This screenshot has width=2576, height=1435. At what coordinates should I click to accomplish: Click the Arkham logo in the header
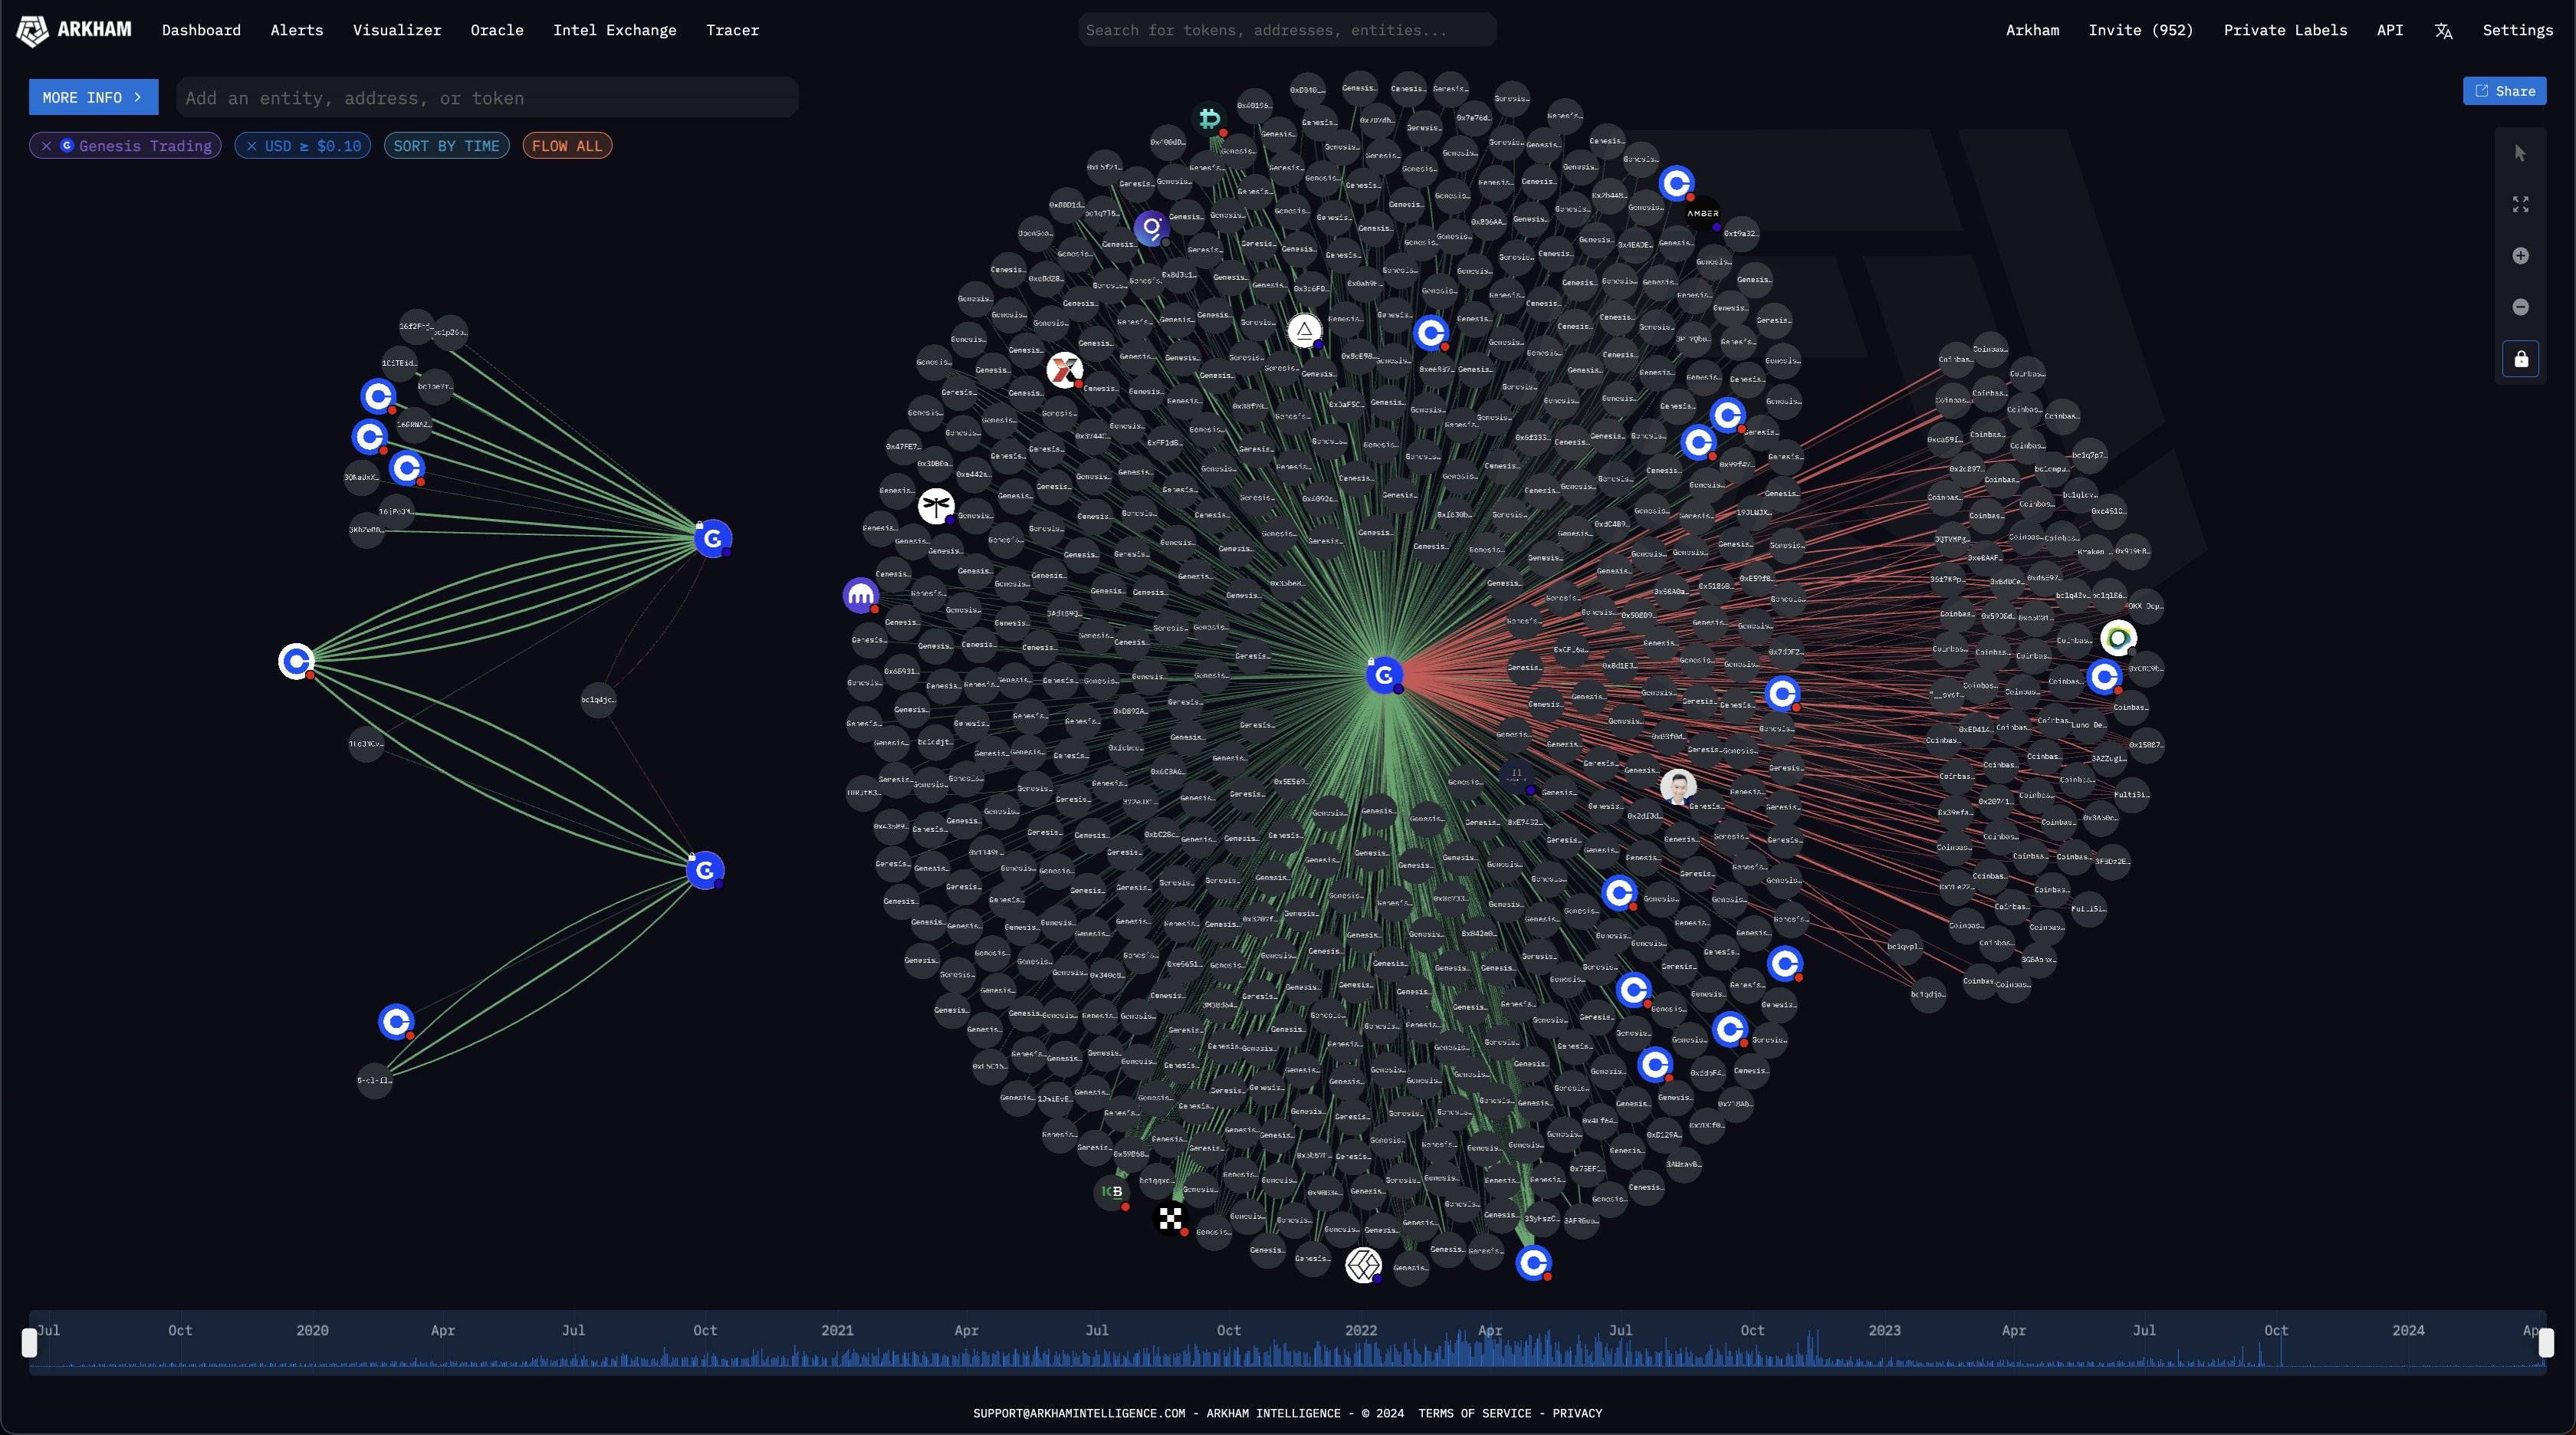click(x=74, y=30)
